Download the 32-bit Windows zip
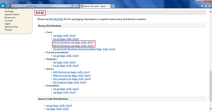The height and width of the screenshot is (112, 212). click(x=64, y=42)
